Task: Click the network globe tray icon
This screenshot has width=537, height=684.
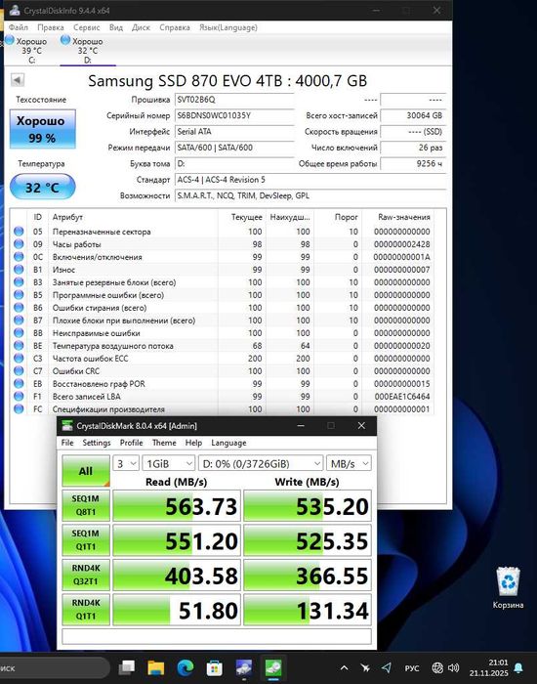Action: [x=437, y=667]
